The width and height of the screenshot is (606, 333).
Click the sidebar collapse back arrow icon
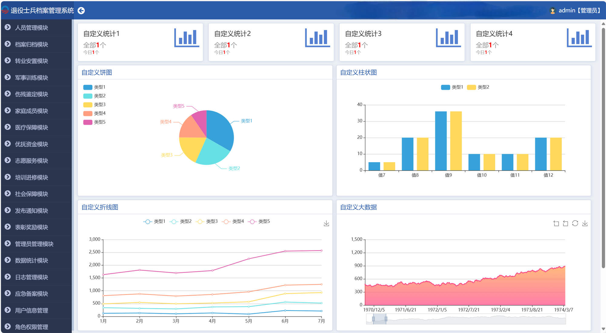[x=81, y=11]
